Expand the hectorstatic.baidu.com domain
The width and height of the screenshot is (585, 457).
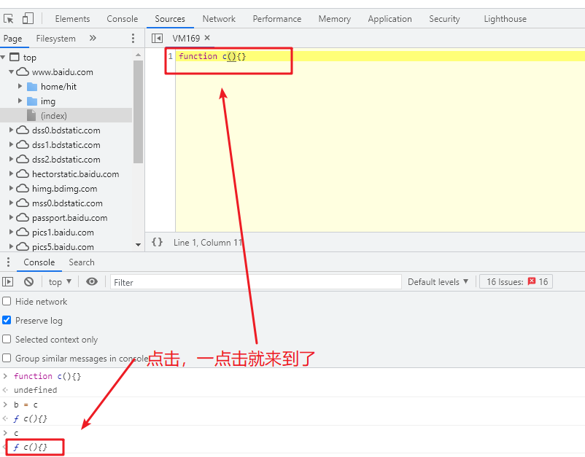pos(11,173)
